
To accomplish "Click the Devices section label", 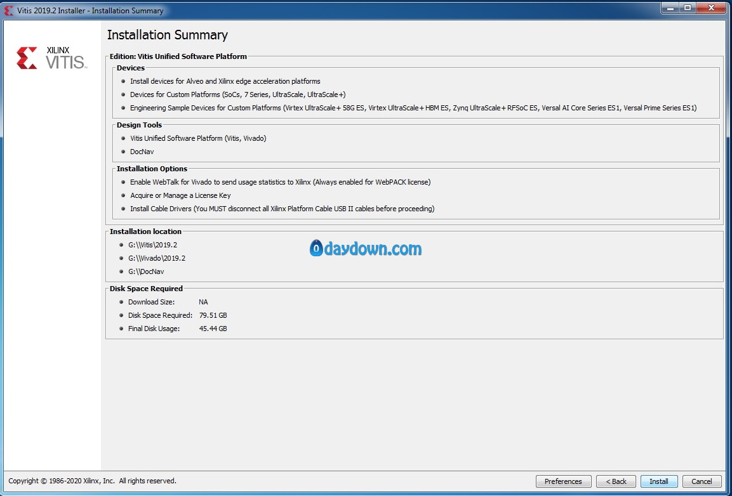I will pos(131,68).
